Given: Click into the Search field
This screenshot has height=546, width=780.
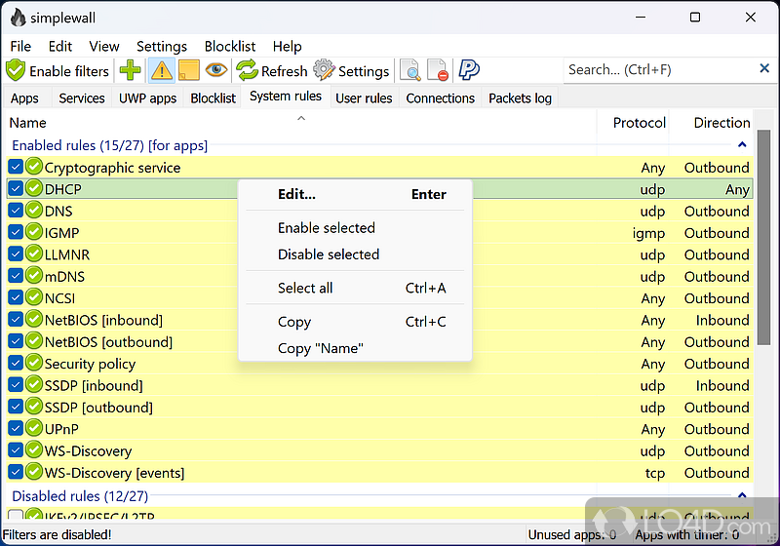Looking at the screenshot, I should [659, 69].
